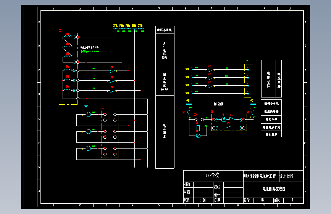This screenshot has width=331, height=214.
Task: Click the "版次" label
Action: [277, 200]
